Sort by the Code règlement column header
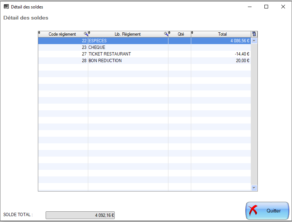 [62, 34]
